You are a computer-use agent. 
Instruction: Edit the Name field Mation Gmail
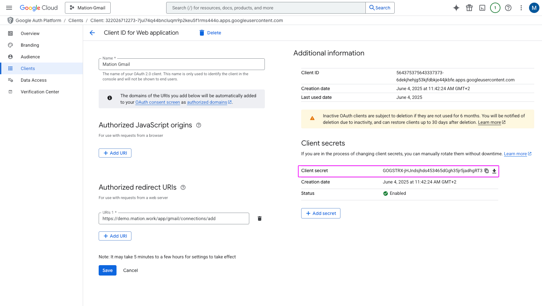click(182, 64)
